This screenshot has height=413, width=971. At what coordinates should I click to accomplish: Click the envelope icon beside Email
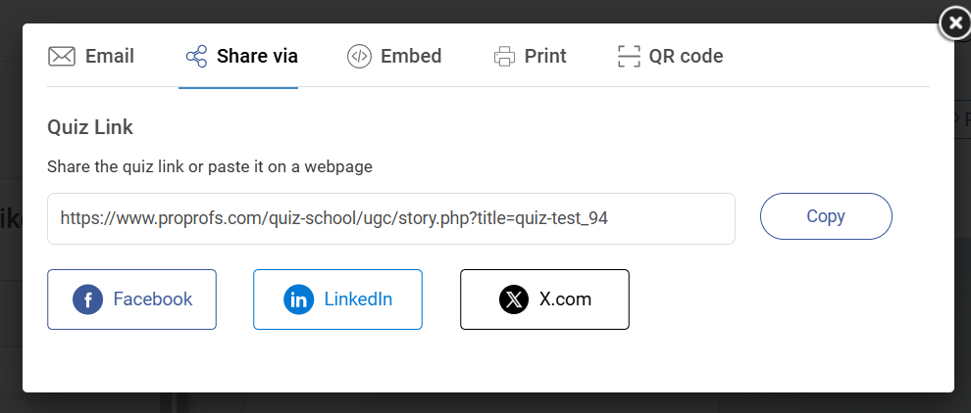[x=62, y=56]
